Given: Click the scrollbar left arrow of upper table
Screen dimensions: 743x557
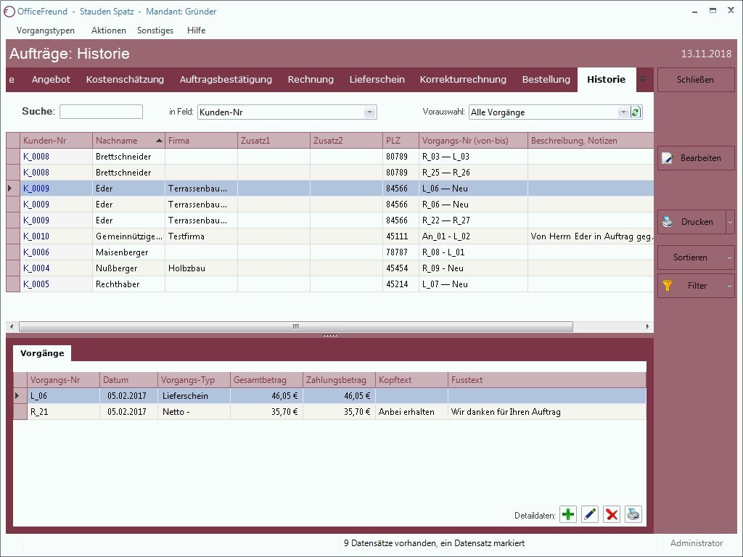Looking at the screenshot, I should pyautogui.click(x=12, y=327).
